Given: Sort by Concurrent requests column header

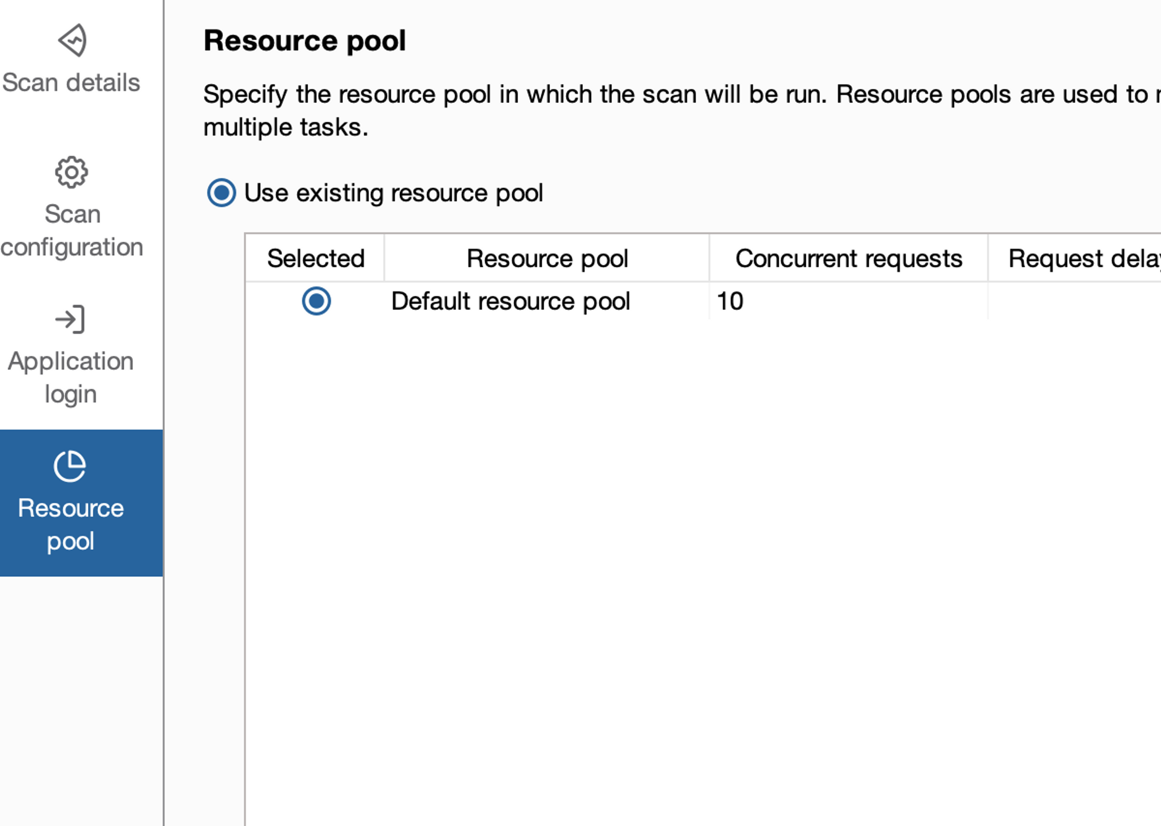Looking at the screenshot, I should (848, 258).
